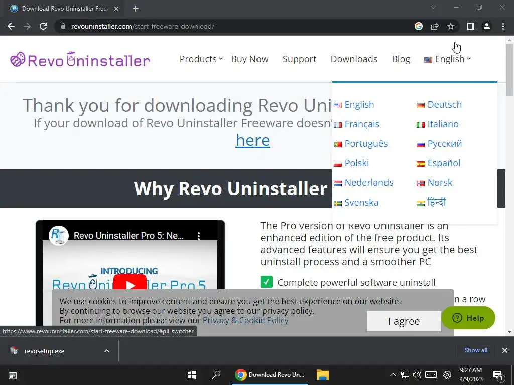Open the YouTube video options menu

pyautogui.click(x=199, y=236)
